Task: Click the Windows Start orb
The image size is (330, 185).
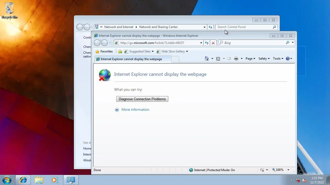Action: click(7, 180)
